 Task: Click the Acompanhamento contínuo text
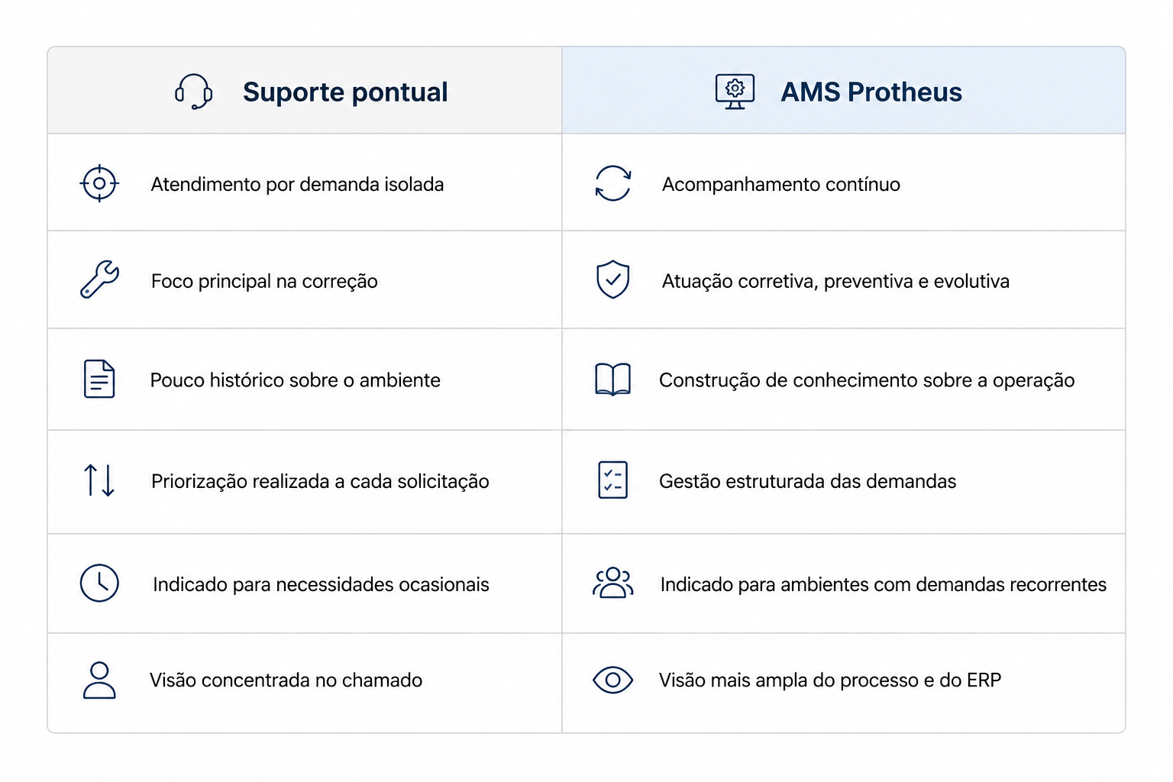pyautogui.click(x=781, y=184)
